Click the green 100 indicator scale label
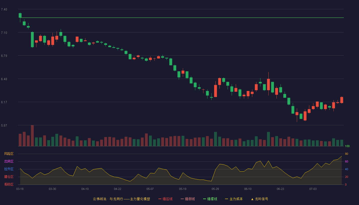 [x=347, y=146]
